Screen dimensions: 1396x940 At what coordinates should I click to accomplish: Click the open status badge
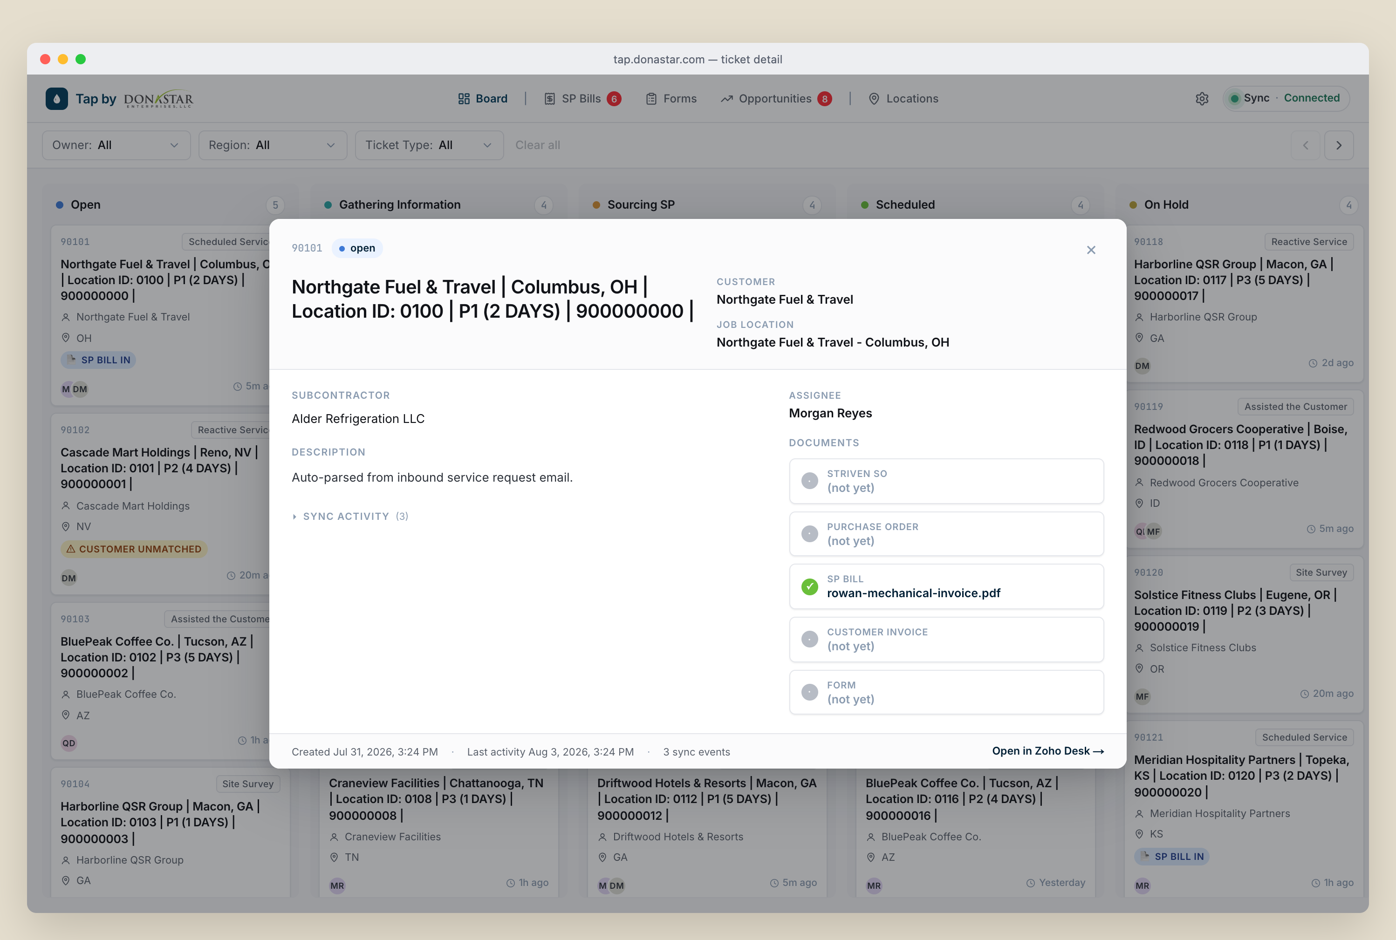click(x=357, y=248)
